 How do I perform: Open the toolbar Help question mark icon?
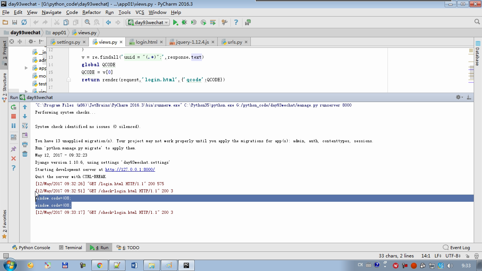(x=236, y=22)
